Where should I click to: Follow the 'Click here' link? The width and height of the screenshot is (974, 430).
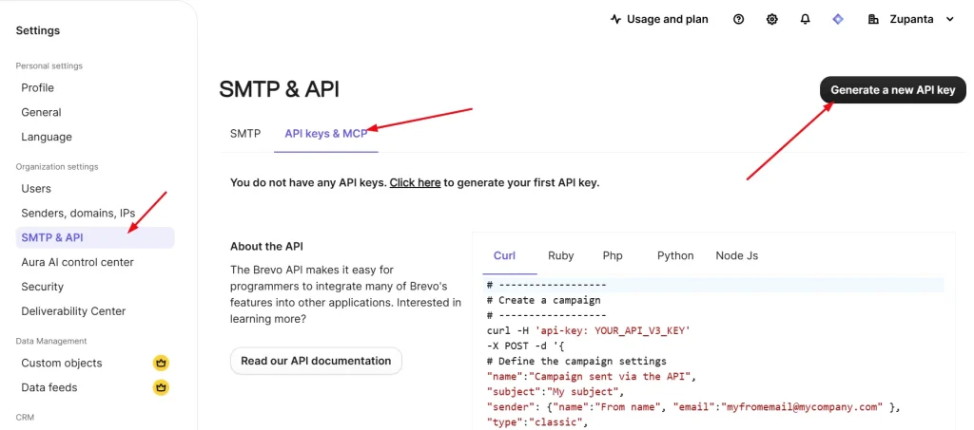pyautogui.click(x=415, y=182)
